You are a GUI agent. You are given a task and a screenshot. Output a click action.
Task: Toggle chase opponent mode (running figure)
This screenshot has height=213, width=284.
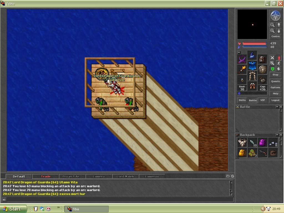coord(278,63)
